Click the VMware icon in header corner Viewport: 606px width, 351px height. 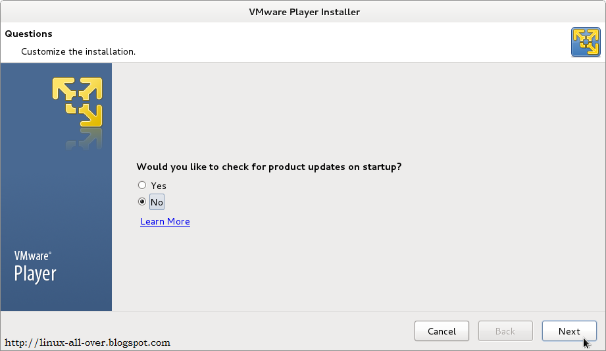pos(586,42)
